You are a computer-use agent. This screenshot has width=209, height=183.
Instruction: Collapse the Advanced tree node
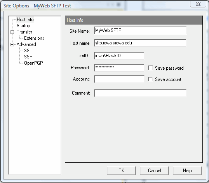12,44
